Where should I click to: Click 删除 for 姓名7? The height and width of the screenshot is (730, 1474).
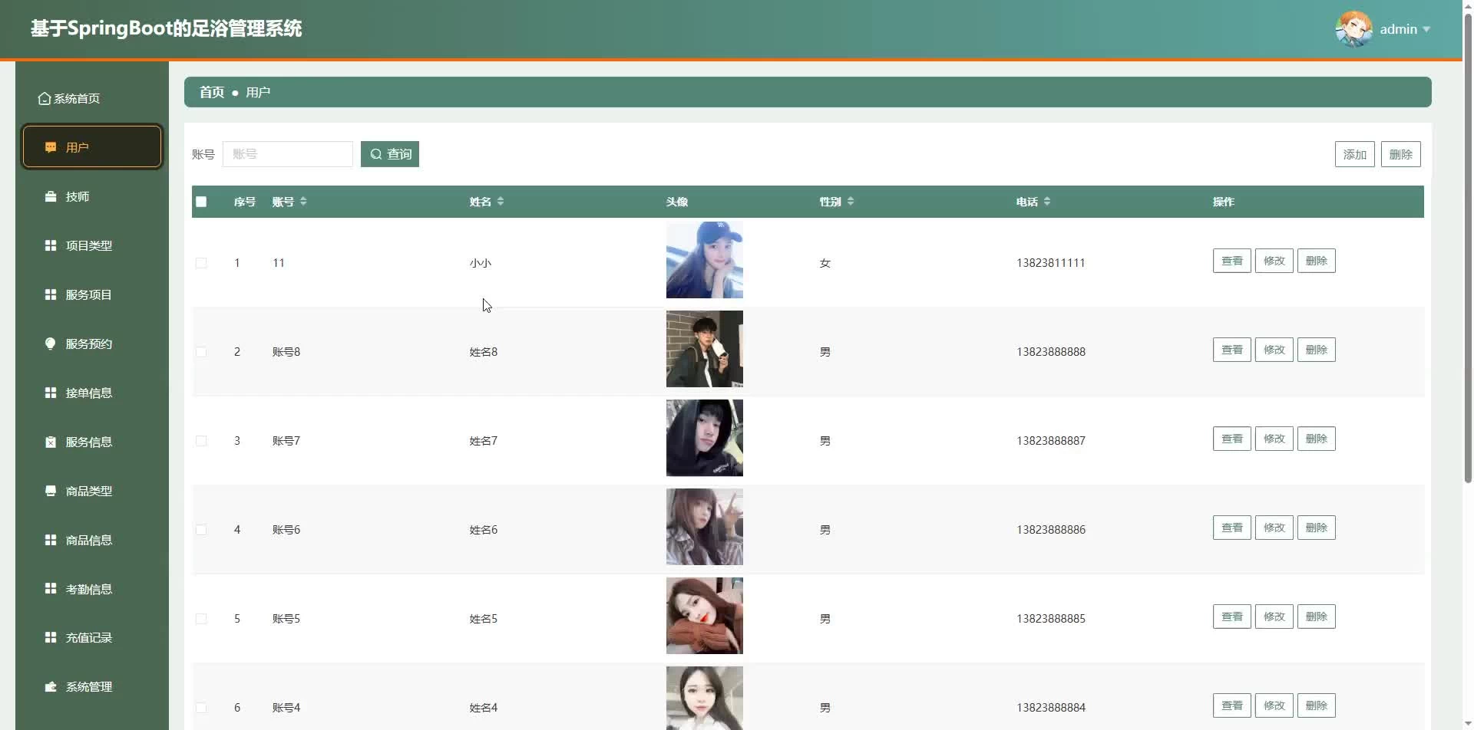tap(1316, 439)
